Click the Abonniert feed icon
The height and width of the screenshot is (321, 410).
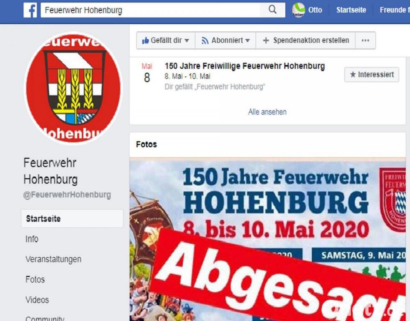[205, 41]
